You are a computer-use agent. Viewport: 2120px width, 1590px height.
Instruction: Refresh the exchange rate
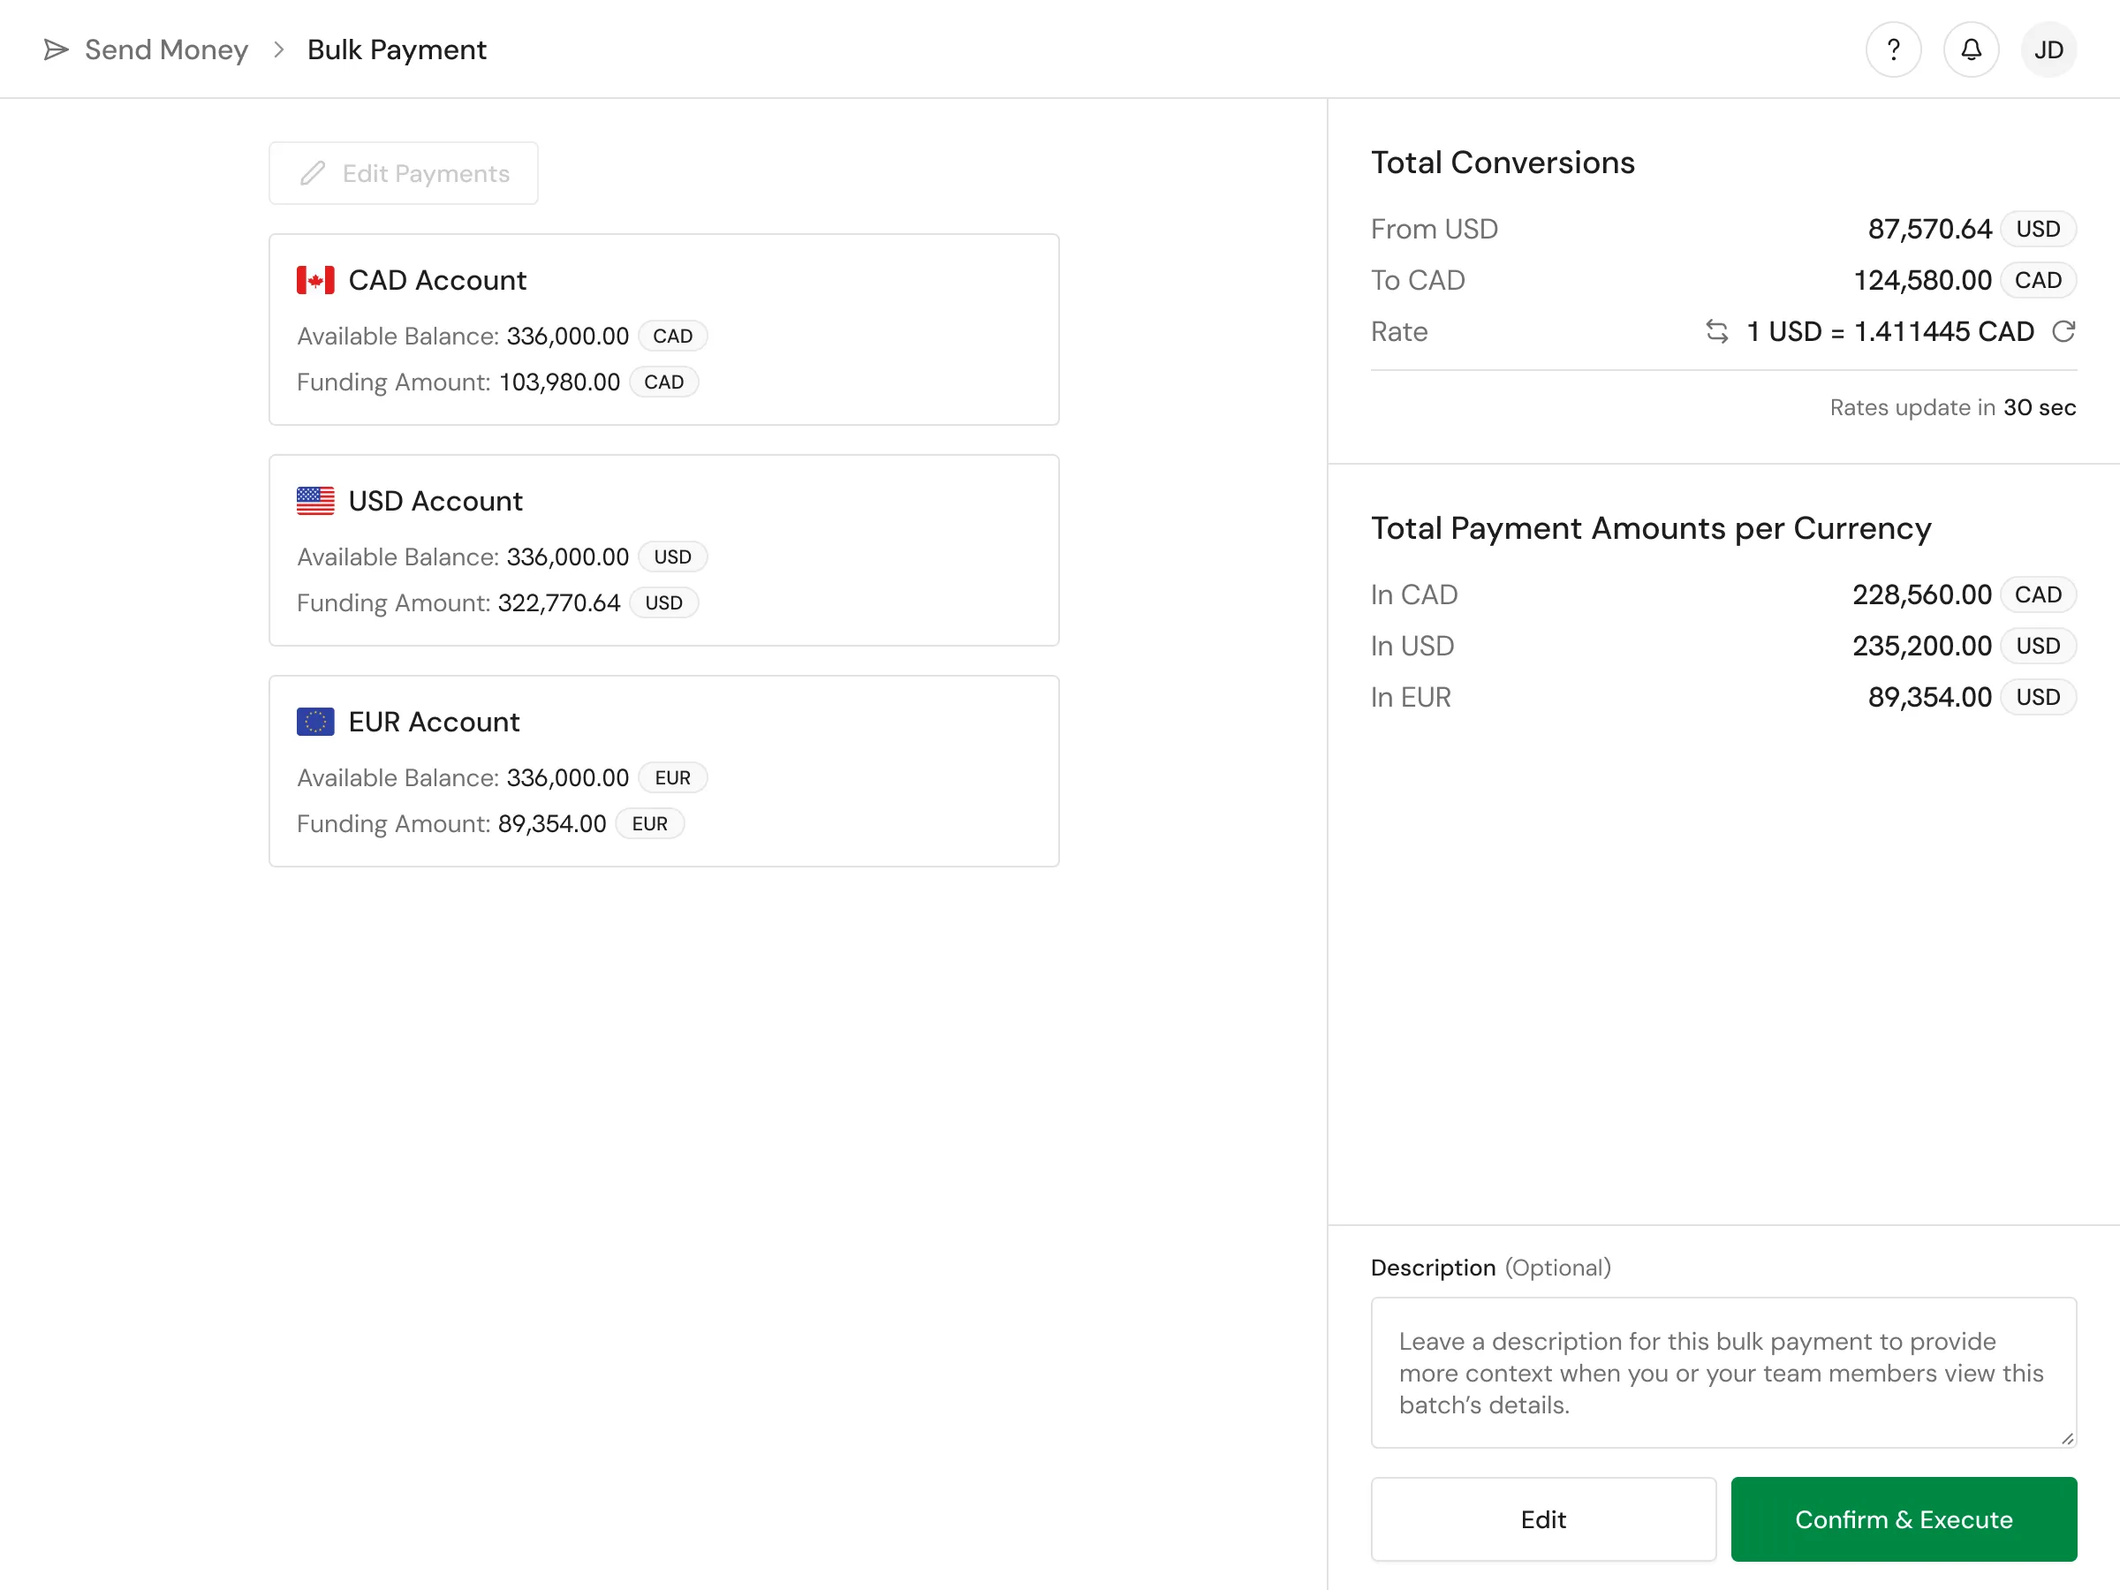coord(2063,331)
